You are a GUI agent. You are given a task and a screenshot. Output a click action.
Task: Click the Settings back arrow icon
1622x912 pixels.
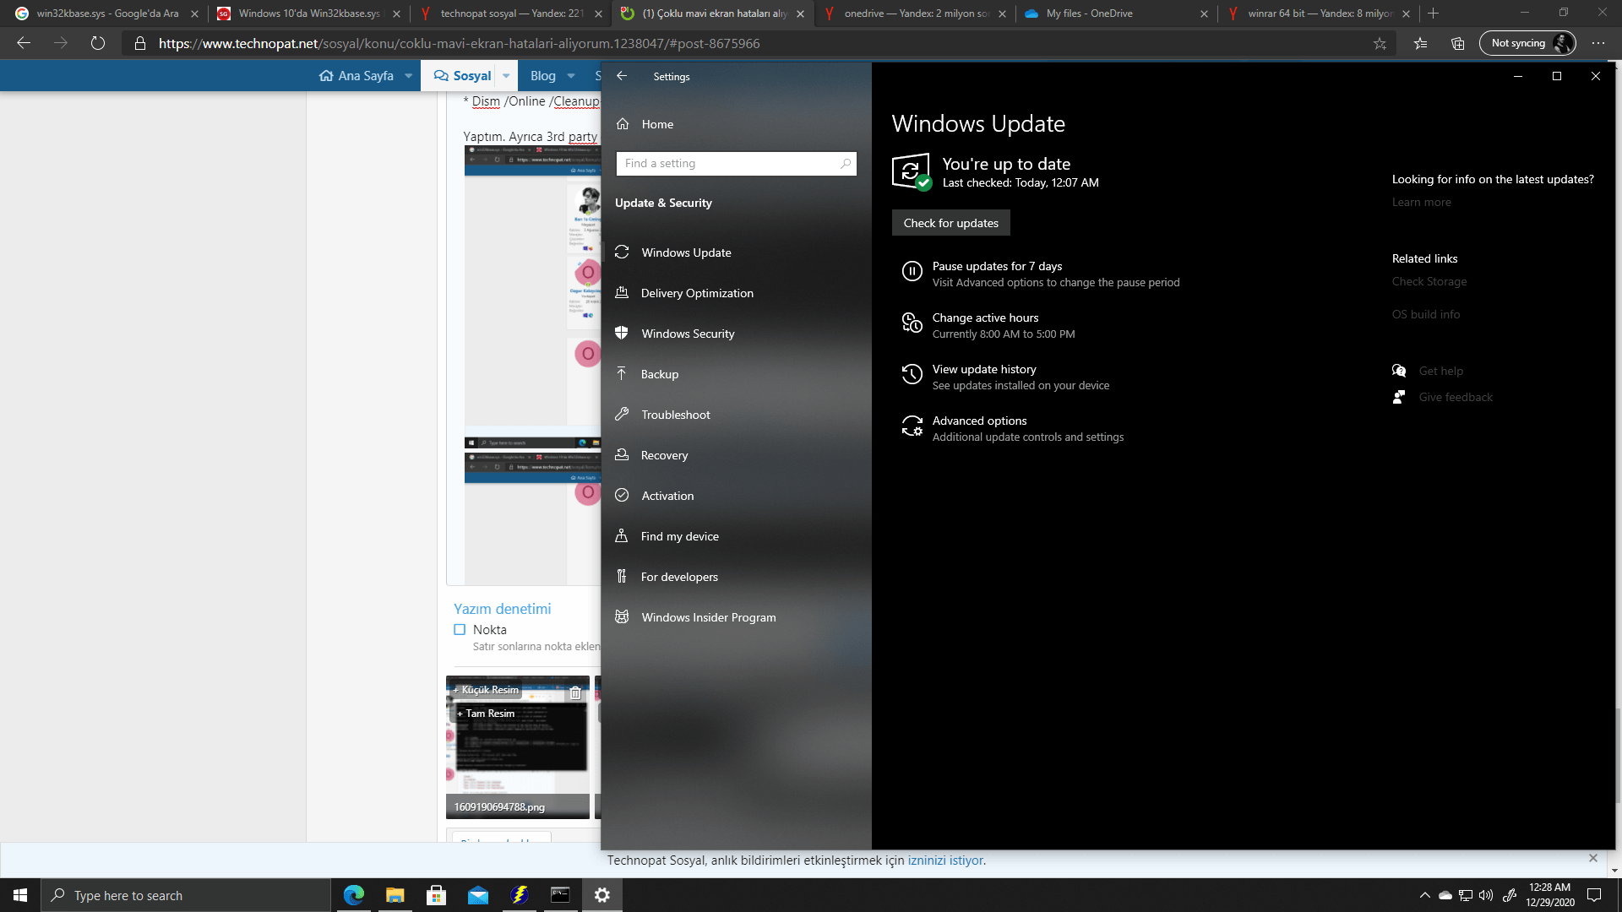click(x=622, y=76)
